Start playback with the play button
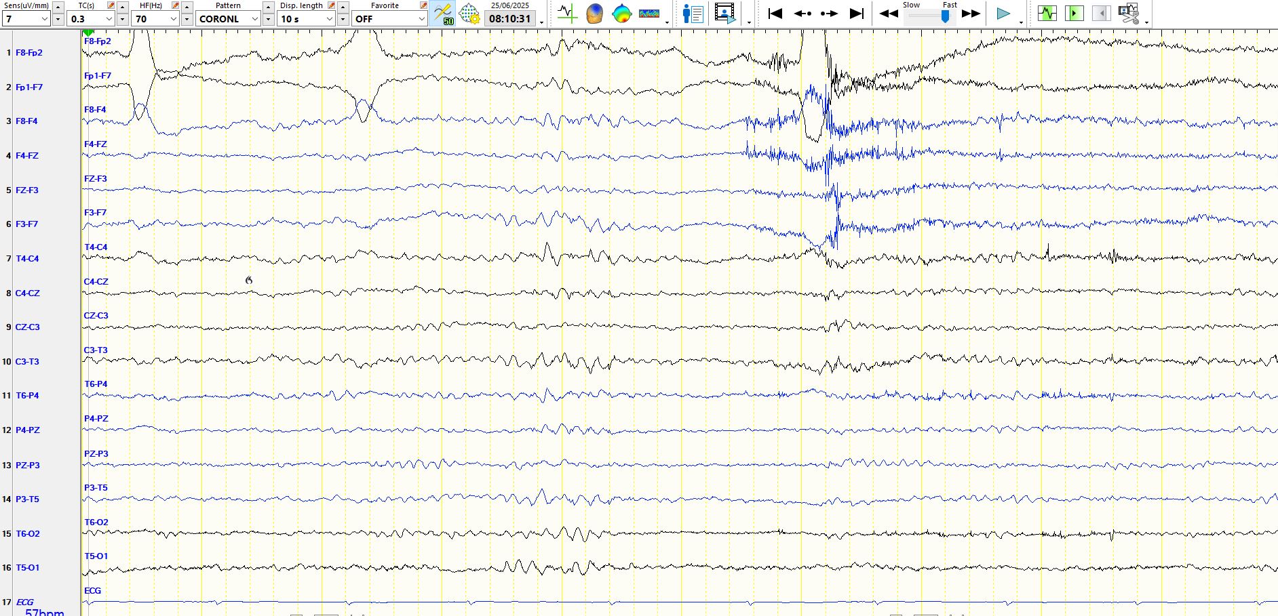1278x616 pixels. pyautogui.click(x=1003, y=14)
